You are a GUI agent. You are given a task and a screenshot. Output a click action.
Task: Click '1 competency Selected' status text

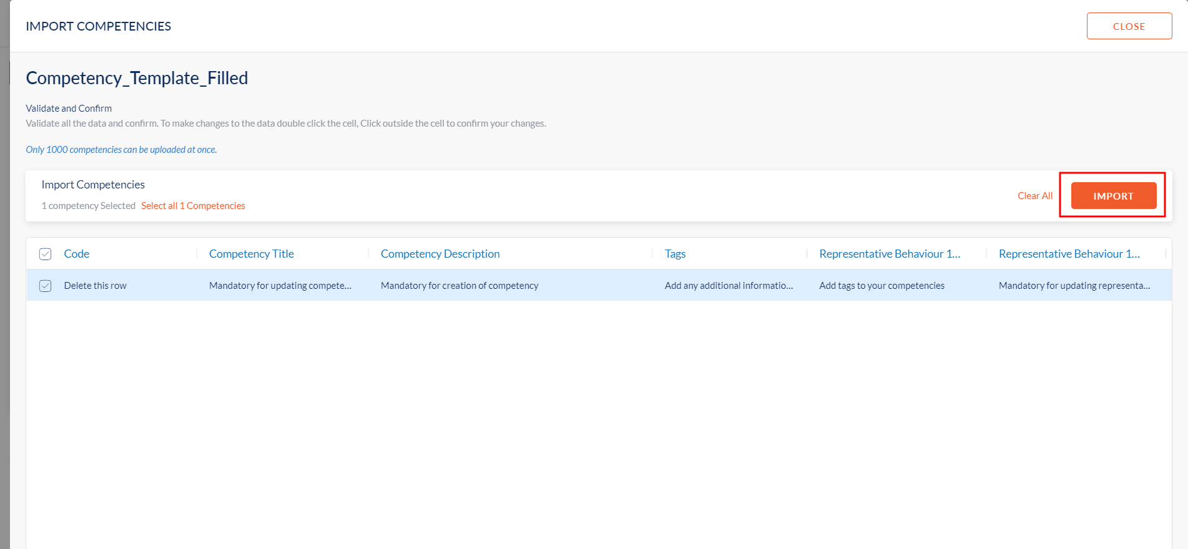click(x=88, y=206)
